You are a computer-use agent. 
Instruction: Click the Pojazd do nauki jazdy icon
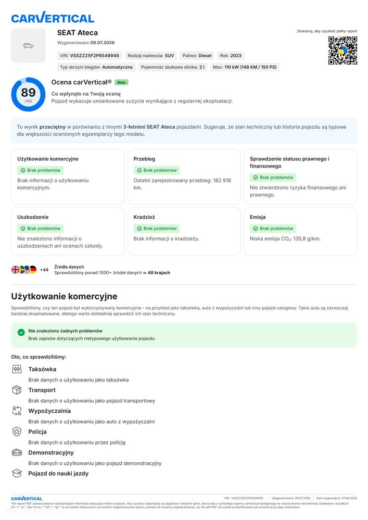point(17,474)
